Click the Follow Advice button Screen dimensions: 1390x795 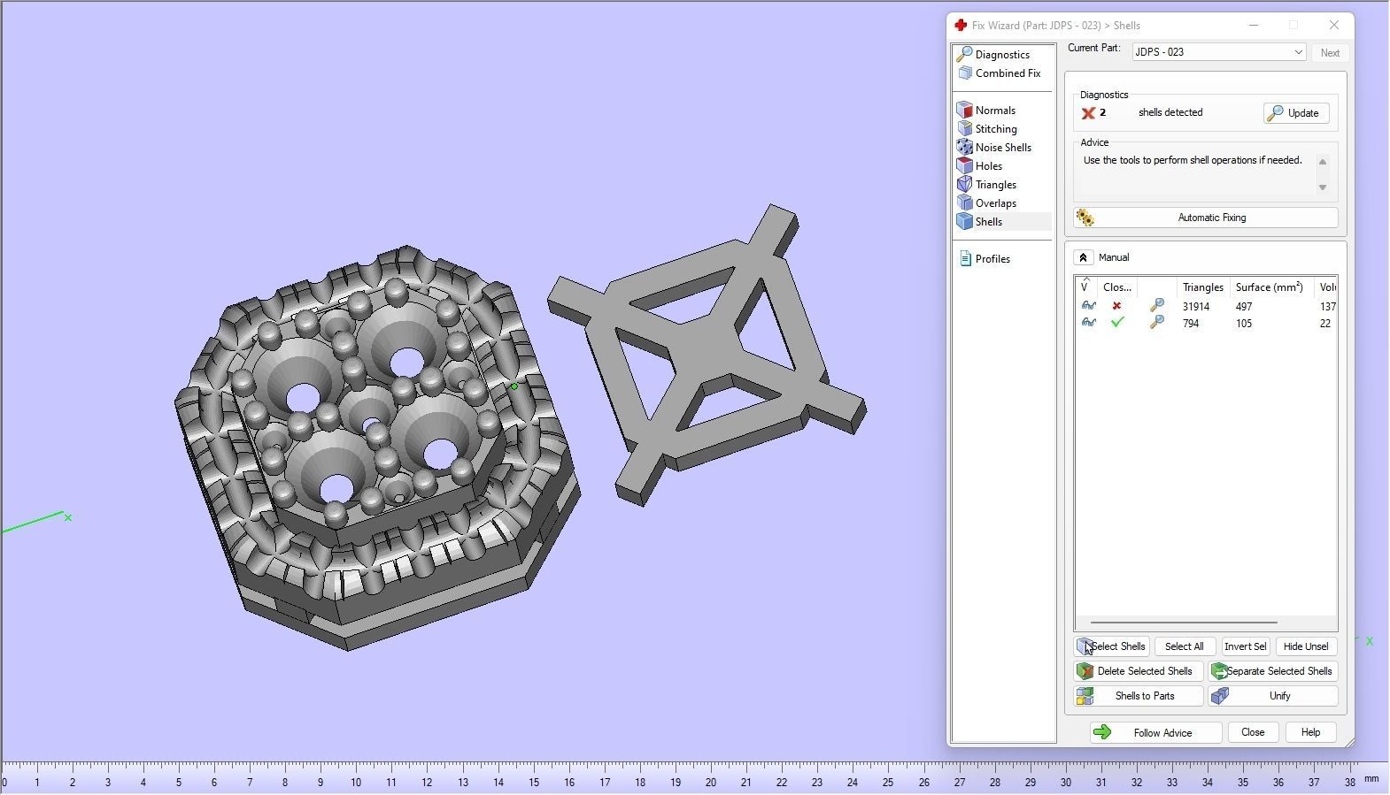(x=1155, y=733)
